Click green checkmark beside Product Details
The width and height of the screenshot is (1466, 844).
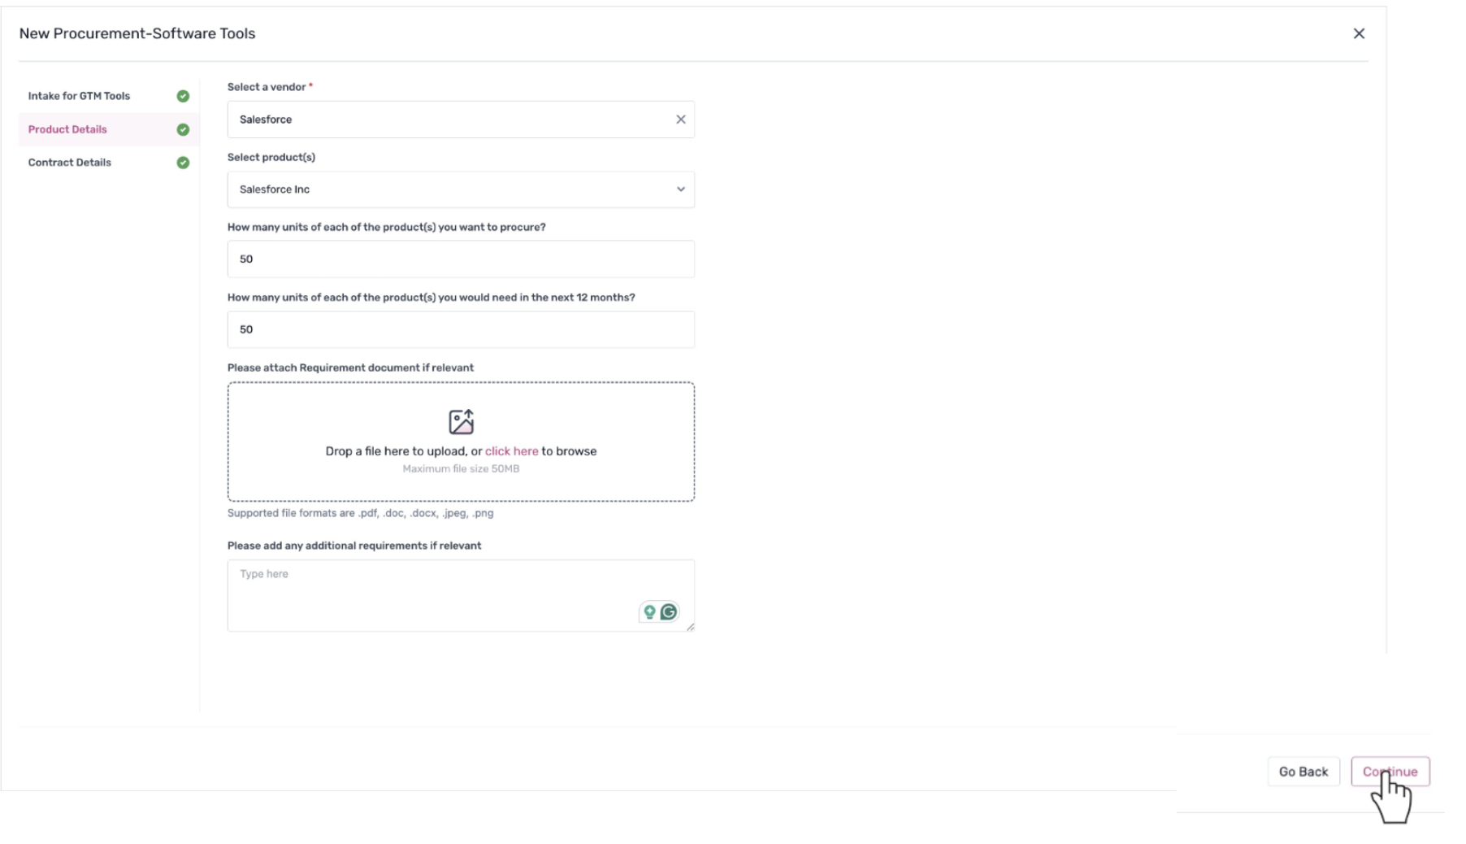(x=183, y=129)
